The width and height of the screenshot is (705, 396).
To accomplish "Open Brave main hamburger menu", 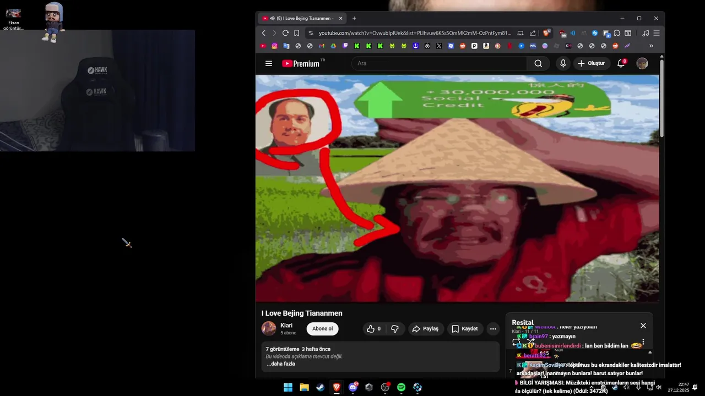I will pyautogui.click(x=657, y=33).
